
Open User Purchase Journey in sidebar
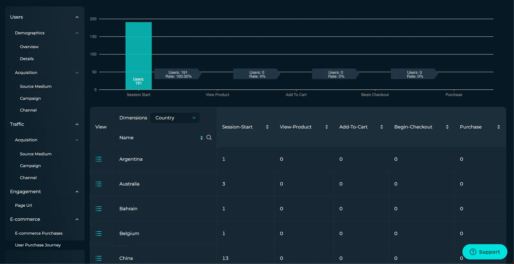point(38,245)
